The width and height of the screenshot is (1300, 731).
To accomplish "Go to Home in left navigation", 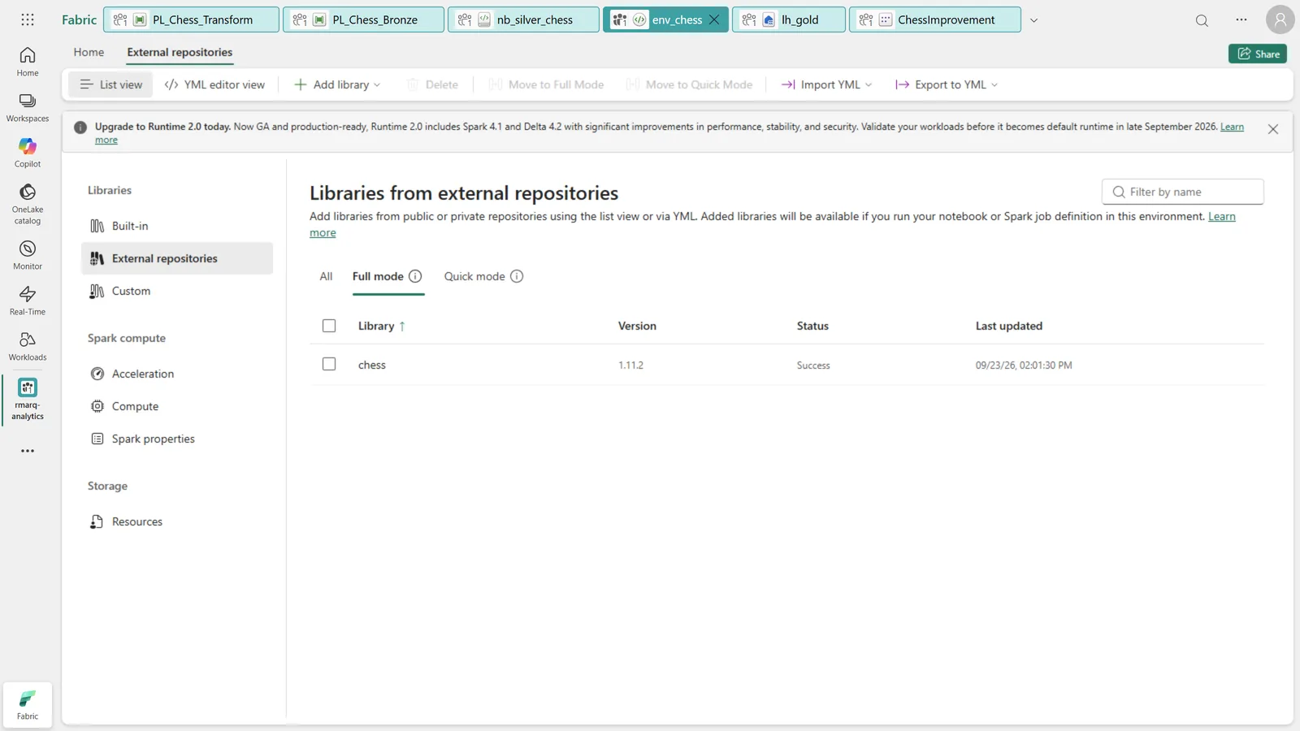I will click(x=28, y=62).
